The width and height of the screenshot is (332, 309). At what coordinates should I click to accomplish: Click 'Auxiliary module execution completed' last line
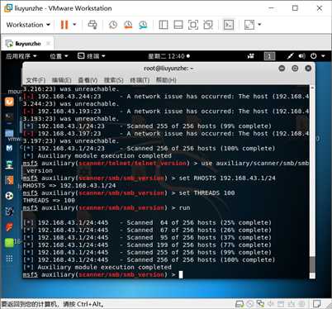pyautogui.click(x=104, y=267)
